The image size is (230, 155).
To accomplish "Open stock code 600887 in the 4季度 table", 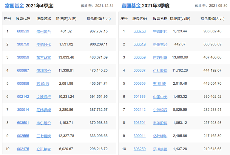I will point(23,70).
